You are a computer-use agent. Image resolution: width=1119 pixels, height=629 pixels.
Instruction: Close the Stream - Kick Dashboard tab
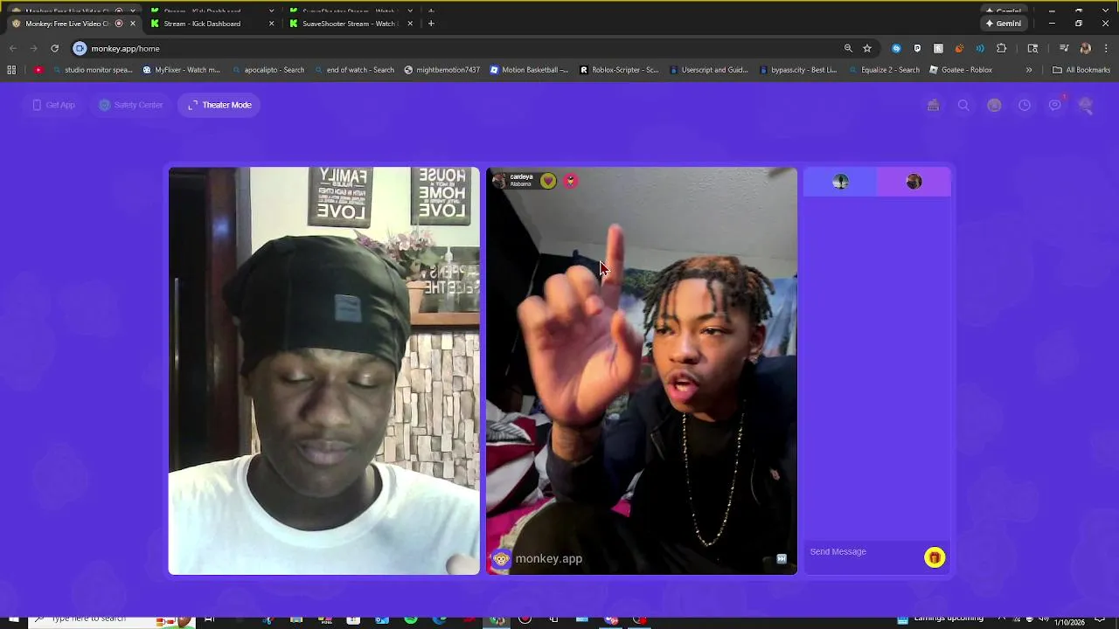point(271,24)
